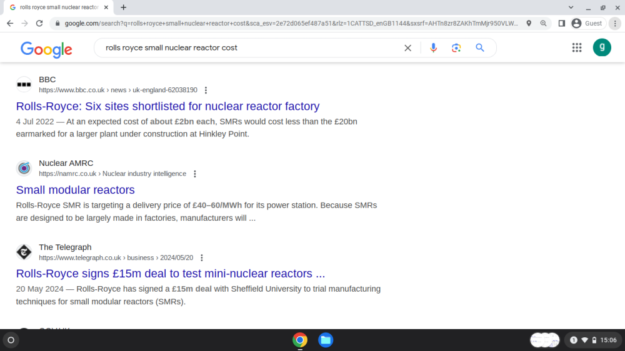The height and width of the screenshot is (351, 625).
Task: Open Chrome's three-dot menu
Action: [615, 24]
